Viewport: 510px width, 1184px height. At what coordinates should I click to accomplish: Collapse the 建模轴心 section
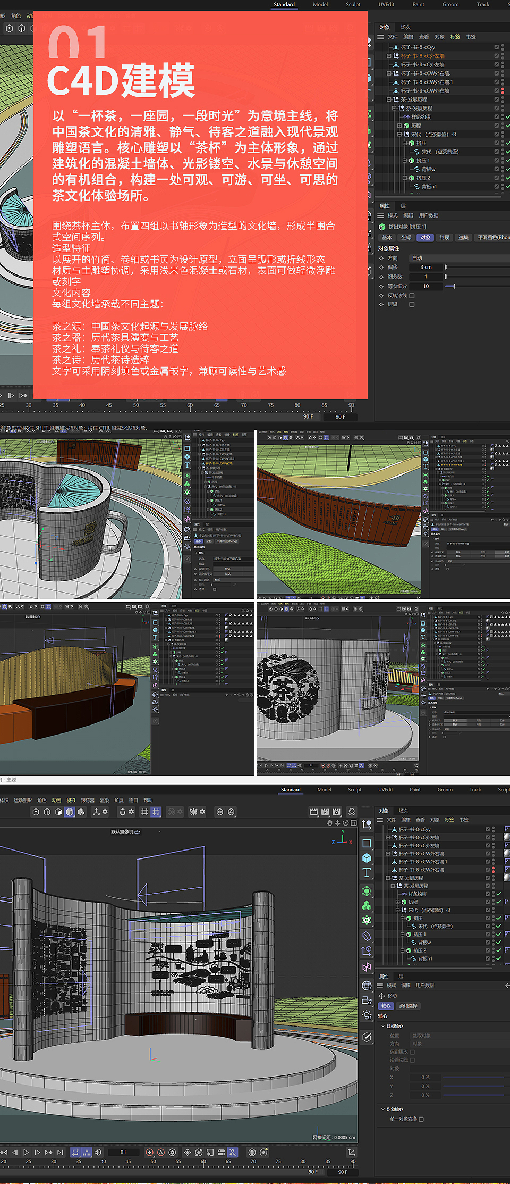pos(383,1026)
